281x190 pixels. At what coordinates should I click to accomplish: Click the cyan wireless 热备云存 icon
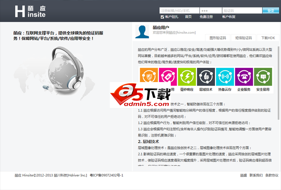[x=225, y=76]
